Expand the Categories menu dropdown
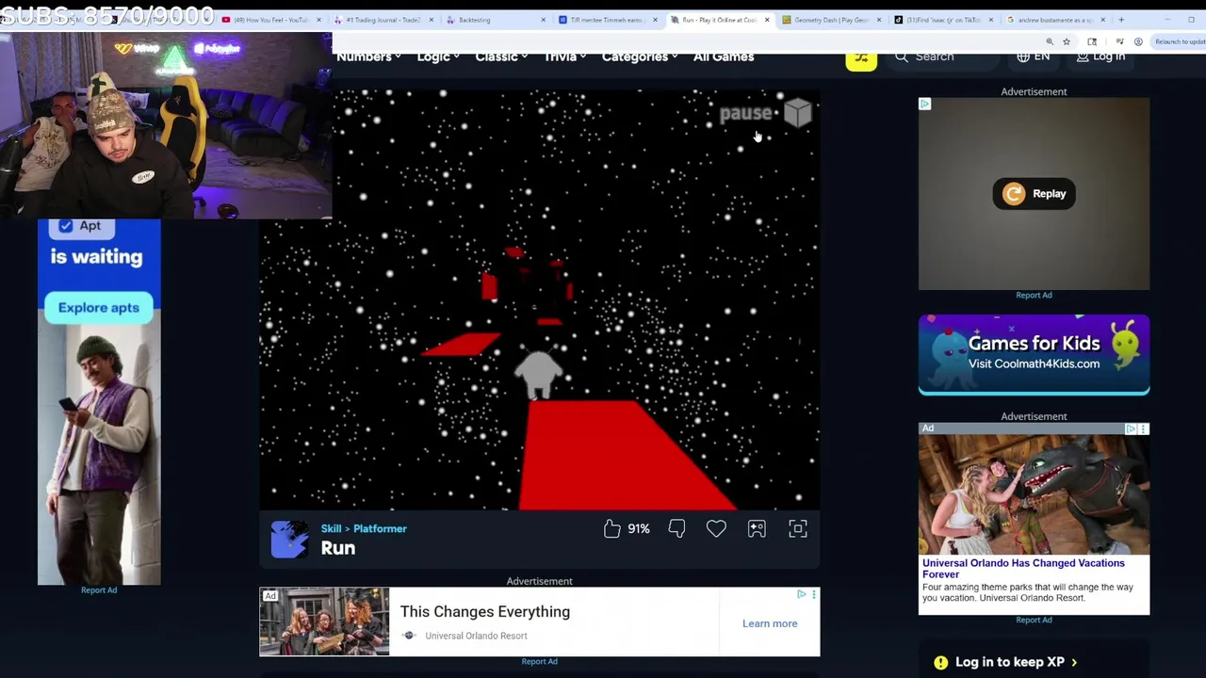The image size is (1206, 678). (640, 56)
